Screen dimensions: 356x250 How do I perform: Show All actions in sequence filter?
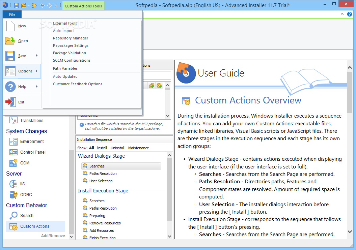pos(91,148)
